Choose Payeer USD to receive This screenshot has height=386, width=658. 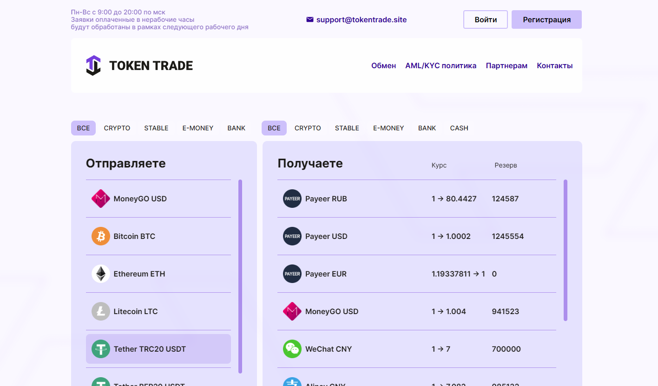417,236
